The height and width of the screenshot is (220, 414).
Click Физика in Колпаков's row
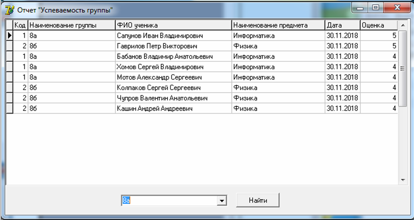(278, 88)
